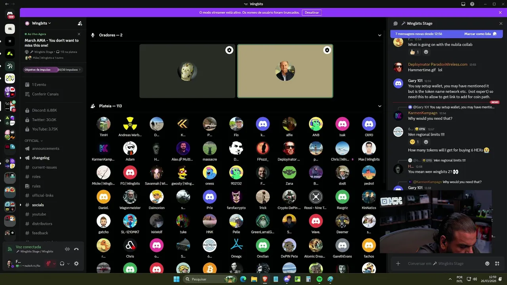Open the Wingbits server name dropdown
The height and width of the screenshot is (285, 507).
click(x=42, y=23)
